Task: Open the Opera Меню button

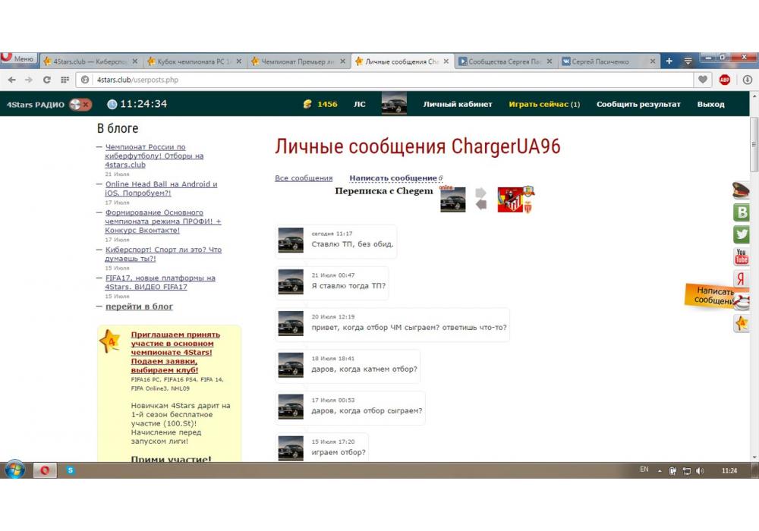Action: (18, 59)
